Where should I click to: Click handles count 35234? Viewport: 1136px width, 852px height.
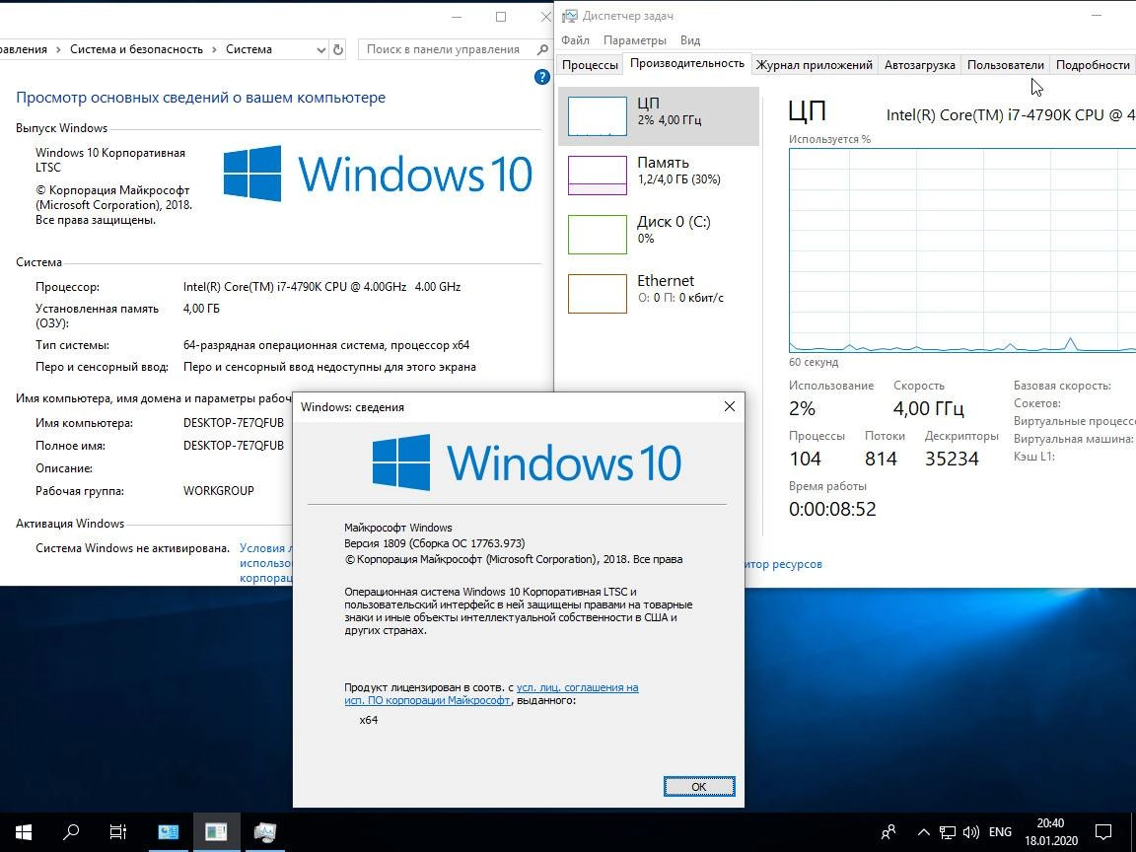tap(952, 459)
